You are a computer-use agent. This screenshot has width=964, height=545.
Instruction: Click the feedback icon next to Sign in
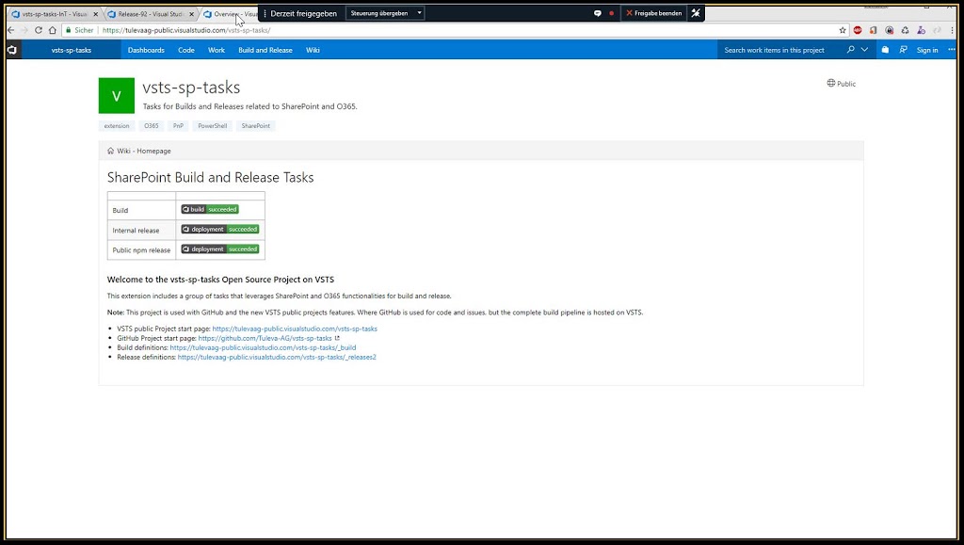(x=903, y=50)
